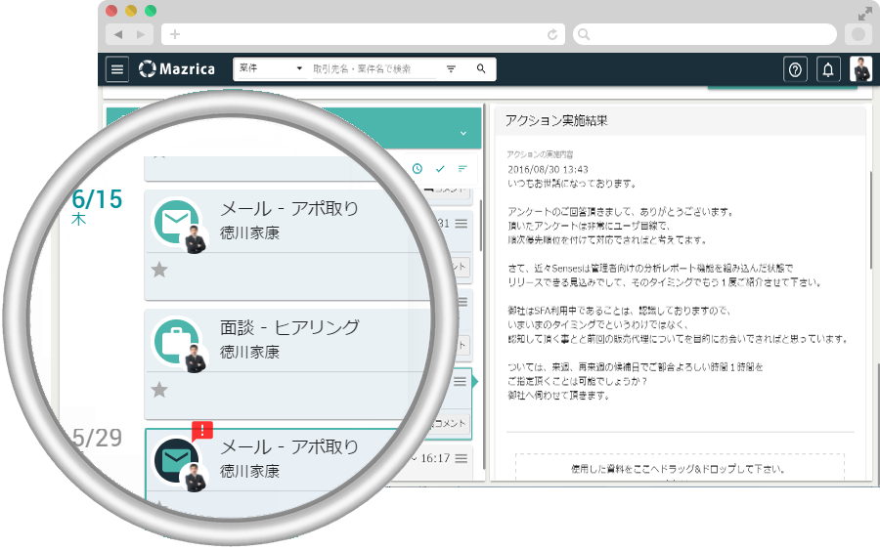The image size is (880, 549).
Task: Click the browser address bar
Action: tap(362, 34)
